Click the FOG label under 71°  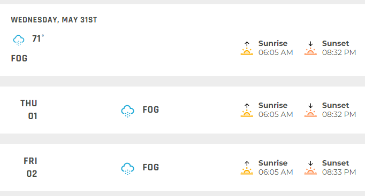click(19, 58)
